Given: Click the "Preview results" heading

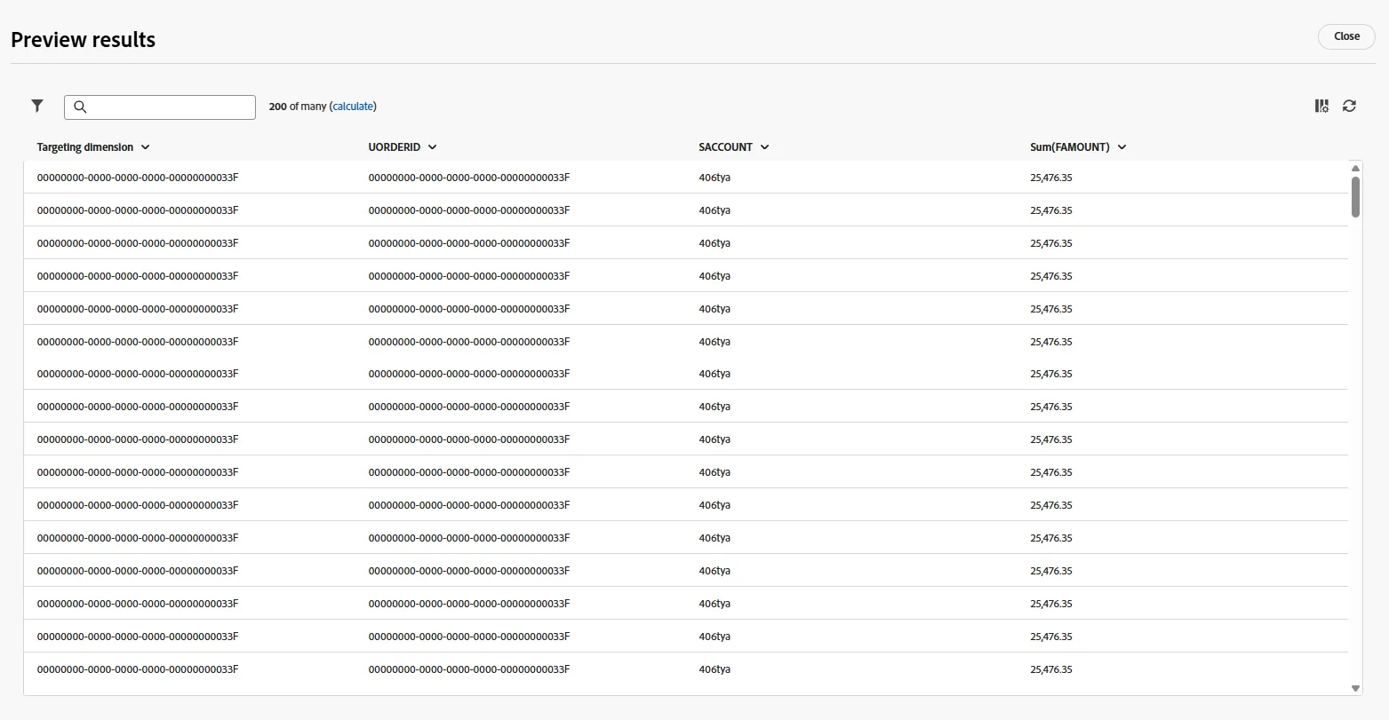Looking at the screenshot, I should pos(83,40).
